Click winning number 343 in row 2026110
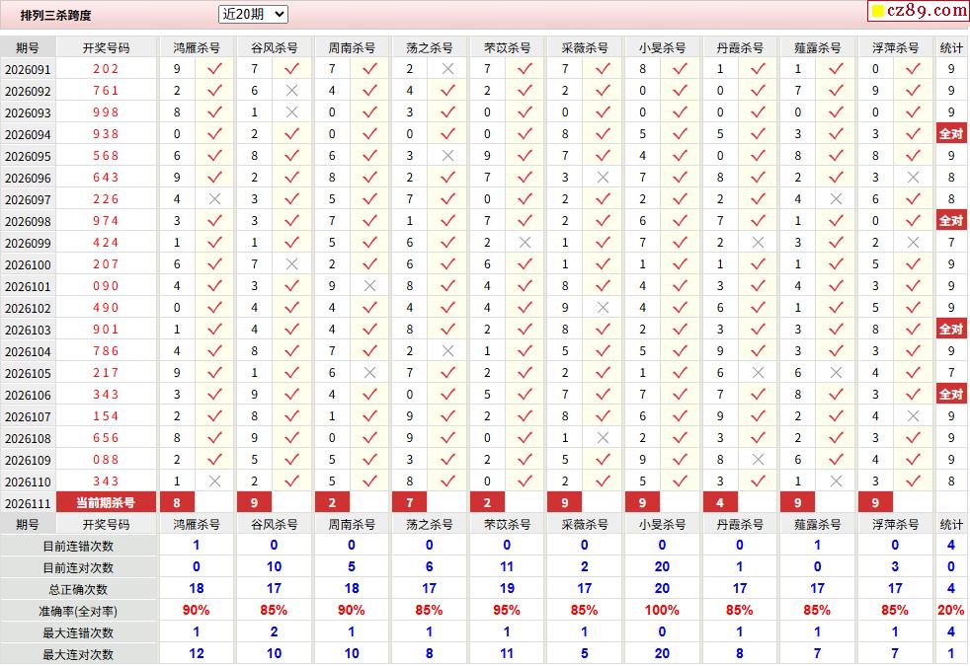 (106, 481)
